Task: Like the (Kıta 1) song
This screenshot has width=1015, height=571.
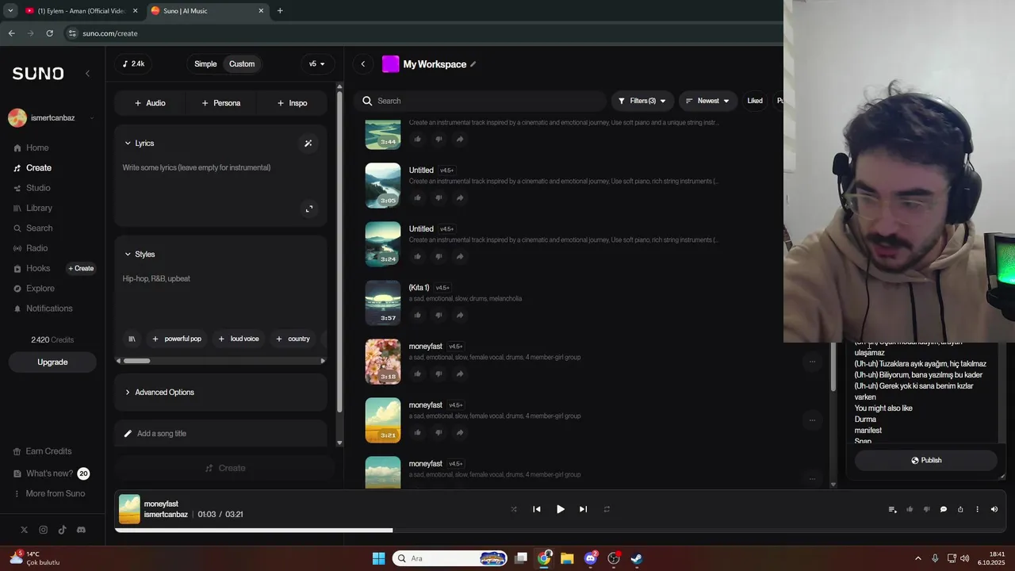Action: click(418, 315)
